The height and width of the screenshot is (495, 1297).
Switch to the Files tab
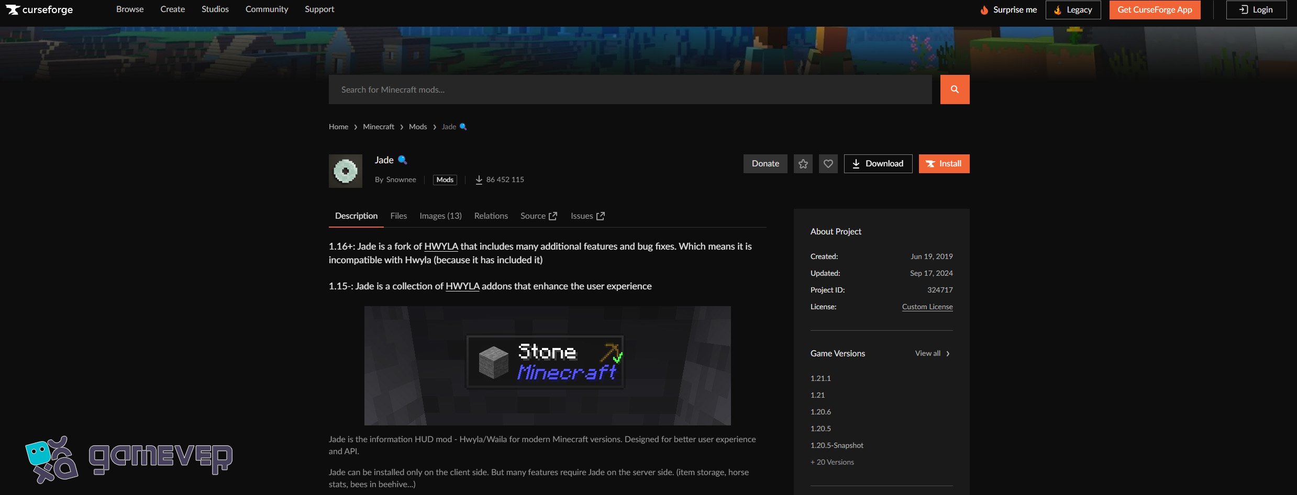[x=398, y=216]
